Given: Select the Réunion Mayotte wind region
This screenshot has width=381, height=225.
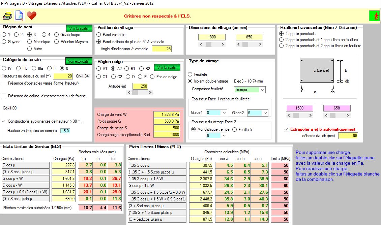Looking at the screenshot, I should point(56,41).
